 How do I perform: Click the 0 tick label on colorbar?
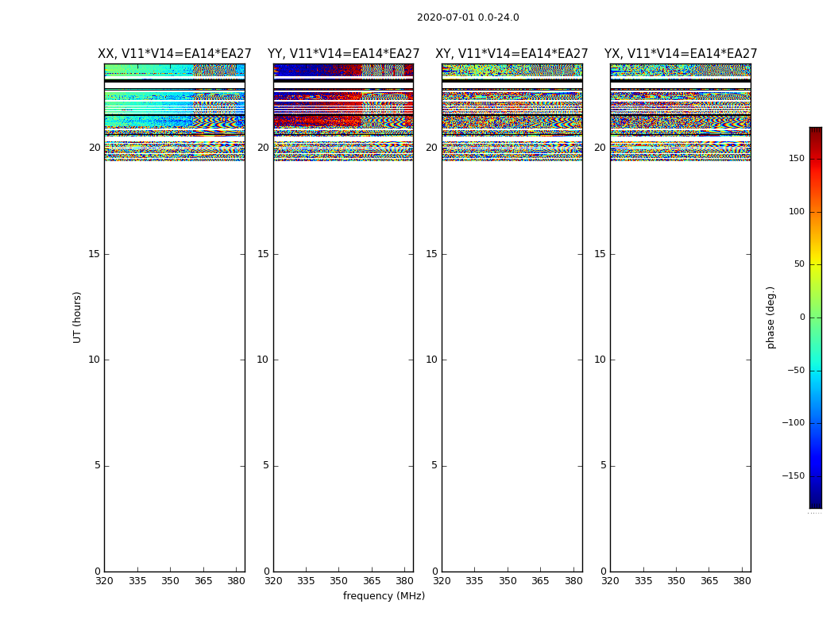tap(801, 317)
